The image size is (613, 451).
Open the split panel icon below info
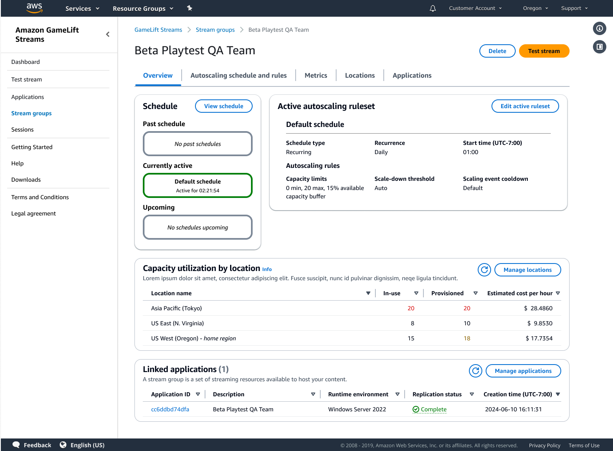tap(600, 47)
